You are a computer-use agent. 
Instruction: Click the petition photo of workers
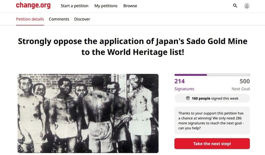(x=88, y=113)
